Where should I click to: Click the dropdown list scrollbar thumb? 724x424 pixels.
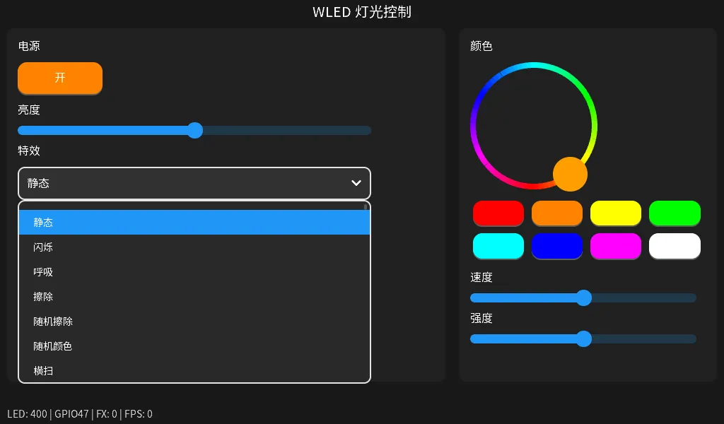click(x=366, y=206)
